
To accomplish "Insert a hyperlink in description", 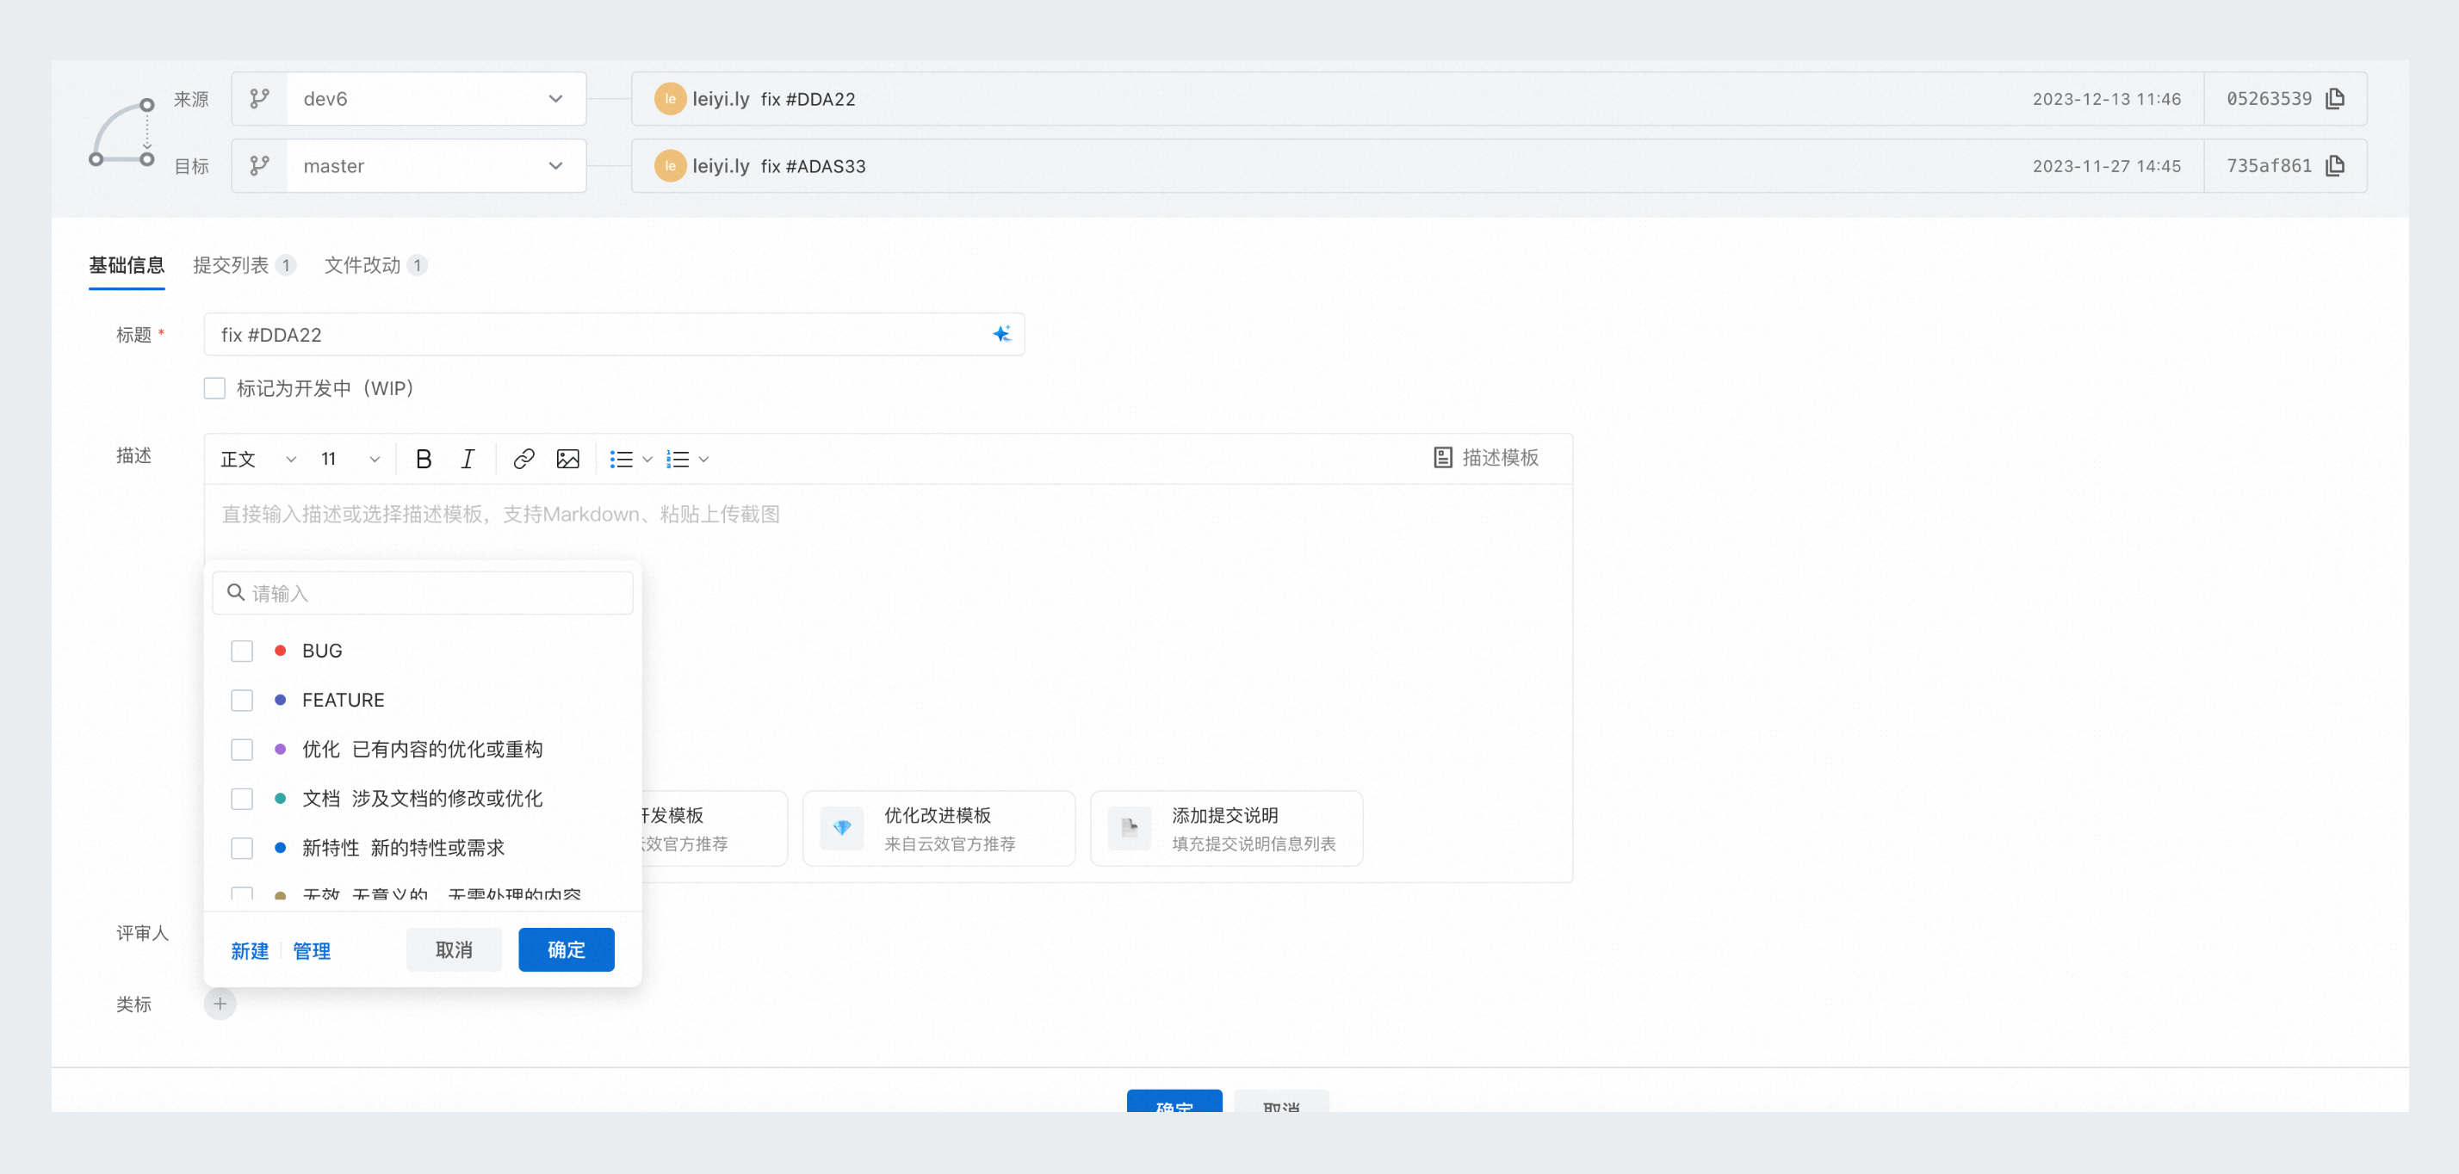I will pyautogui.click(x=523, y=459).
